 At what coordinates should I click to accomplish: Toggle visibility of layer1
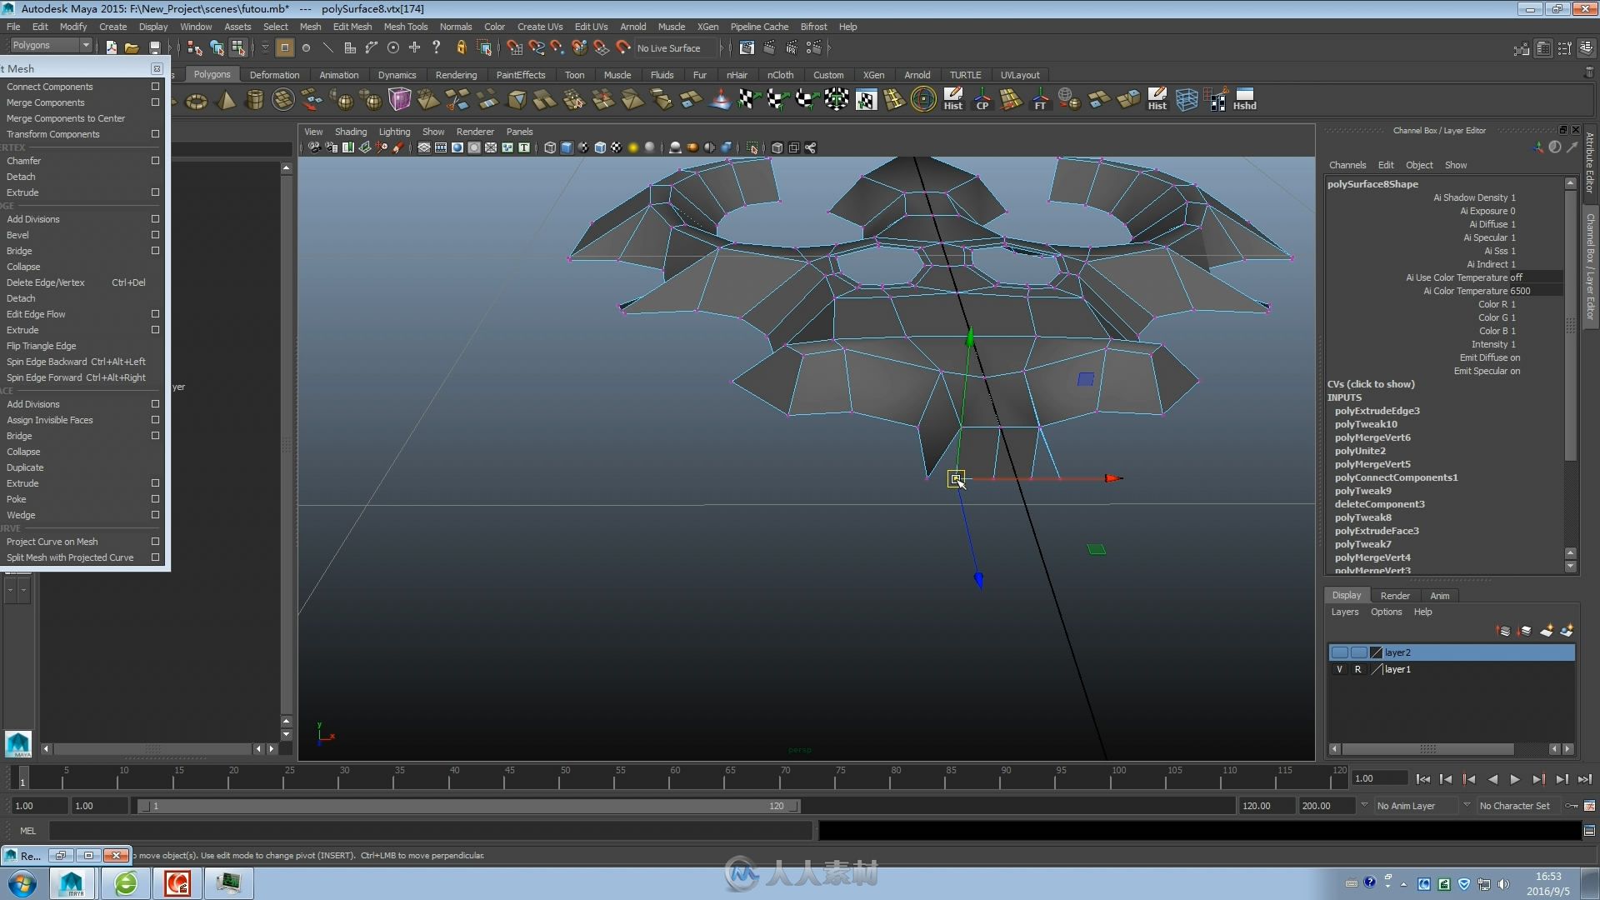coord(1338,668)
